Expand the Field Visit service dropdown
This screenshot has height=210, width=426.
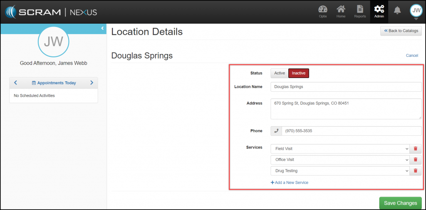340,149
